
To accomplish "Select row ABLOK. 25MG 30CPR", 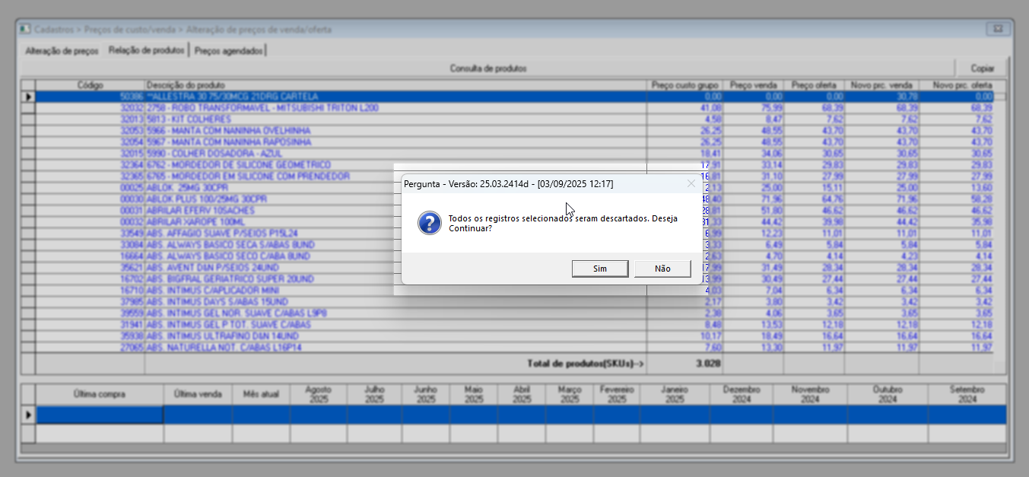I will (x=514, y=188).
